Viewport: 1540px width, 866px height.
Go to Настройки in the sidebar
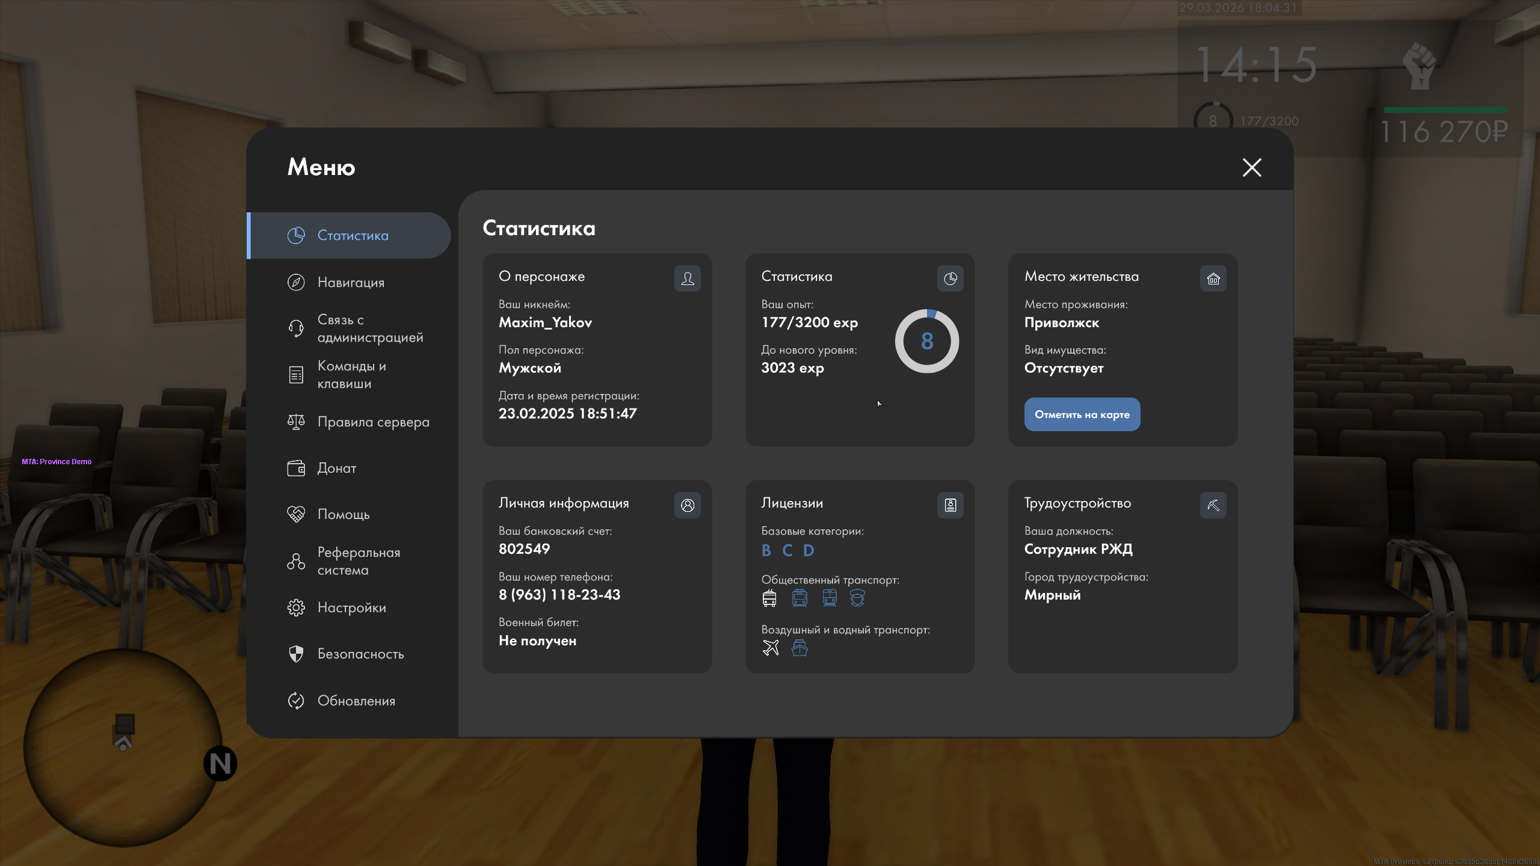[x=351, y=607]
